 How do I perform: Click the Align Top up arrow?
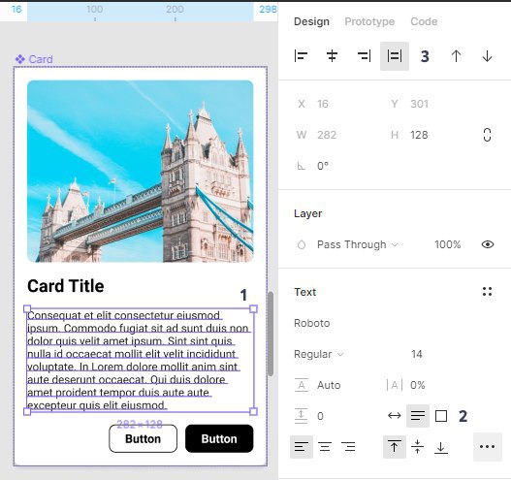pyautogui.click(x=456, y=56)
